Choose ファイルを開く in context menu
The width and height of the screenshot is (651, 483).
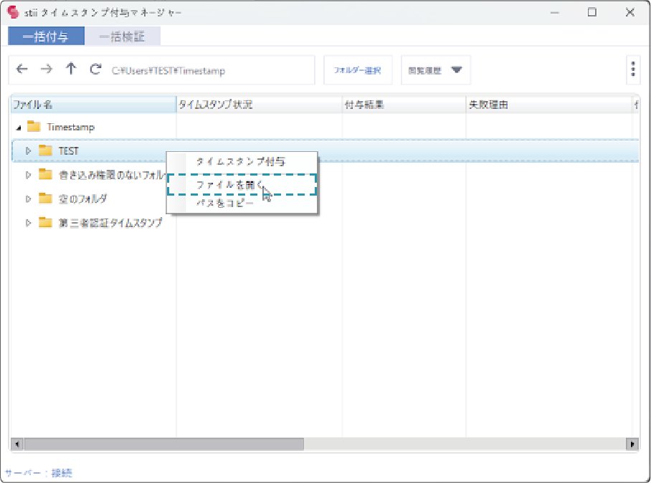pyautogui.click(x=229, y=184)
